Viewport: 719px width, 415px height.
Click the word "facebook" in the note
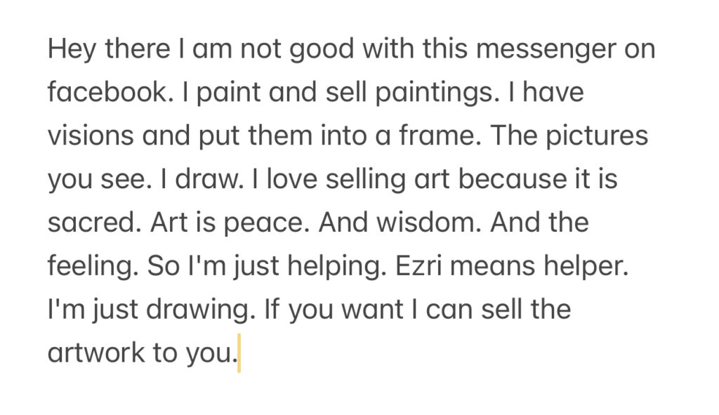pos(107,91)
